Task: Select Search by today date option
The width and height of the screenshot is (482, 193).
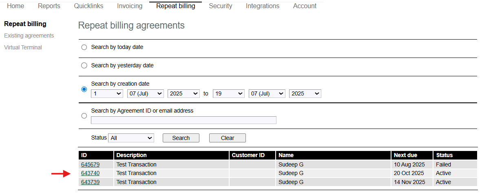Action: point(84,47)
